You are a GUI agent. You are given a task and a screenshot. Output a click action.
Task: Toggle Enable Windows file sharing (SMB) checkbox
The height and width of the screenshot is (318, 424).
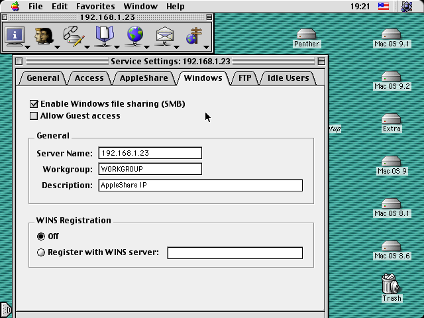(34, 104)
